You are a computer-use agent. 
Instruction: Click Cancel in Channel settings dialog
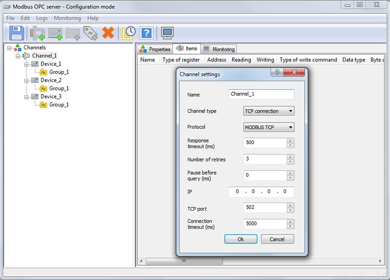(x=277, y=239)
